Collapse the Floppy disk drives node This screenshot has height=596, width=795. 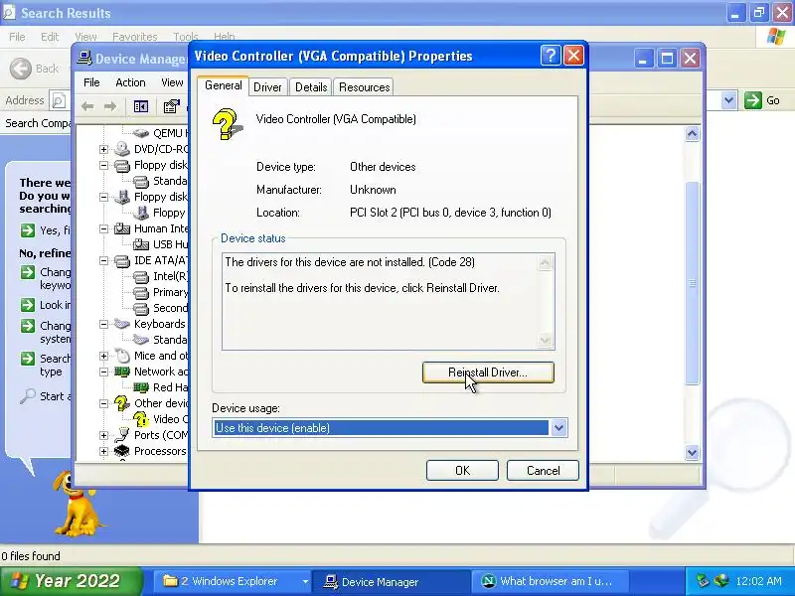103,197
